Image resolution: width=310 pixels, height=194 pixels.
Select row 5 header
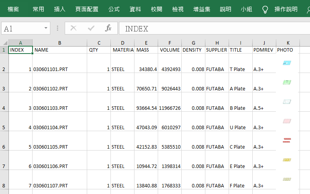tap(4, 127)
